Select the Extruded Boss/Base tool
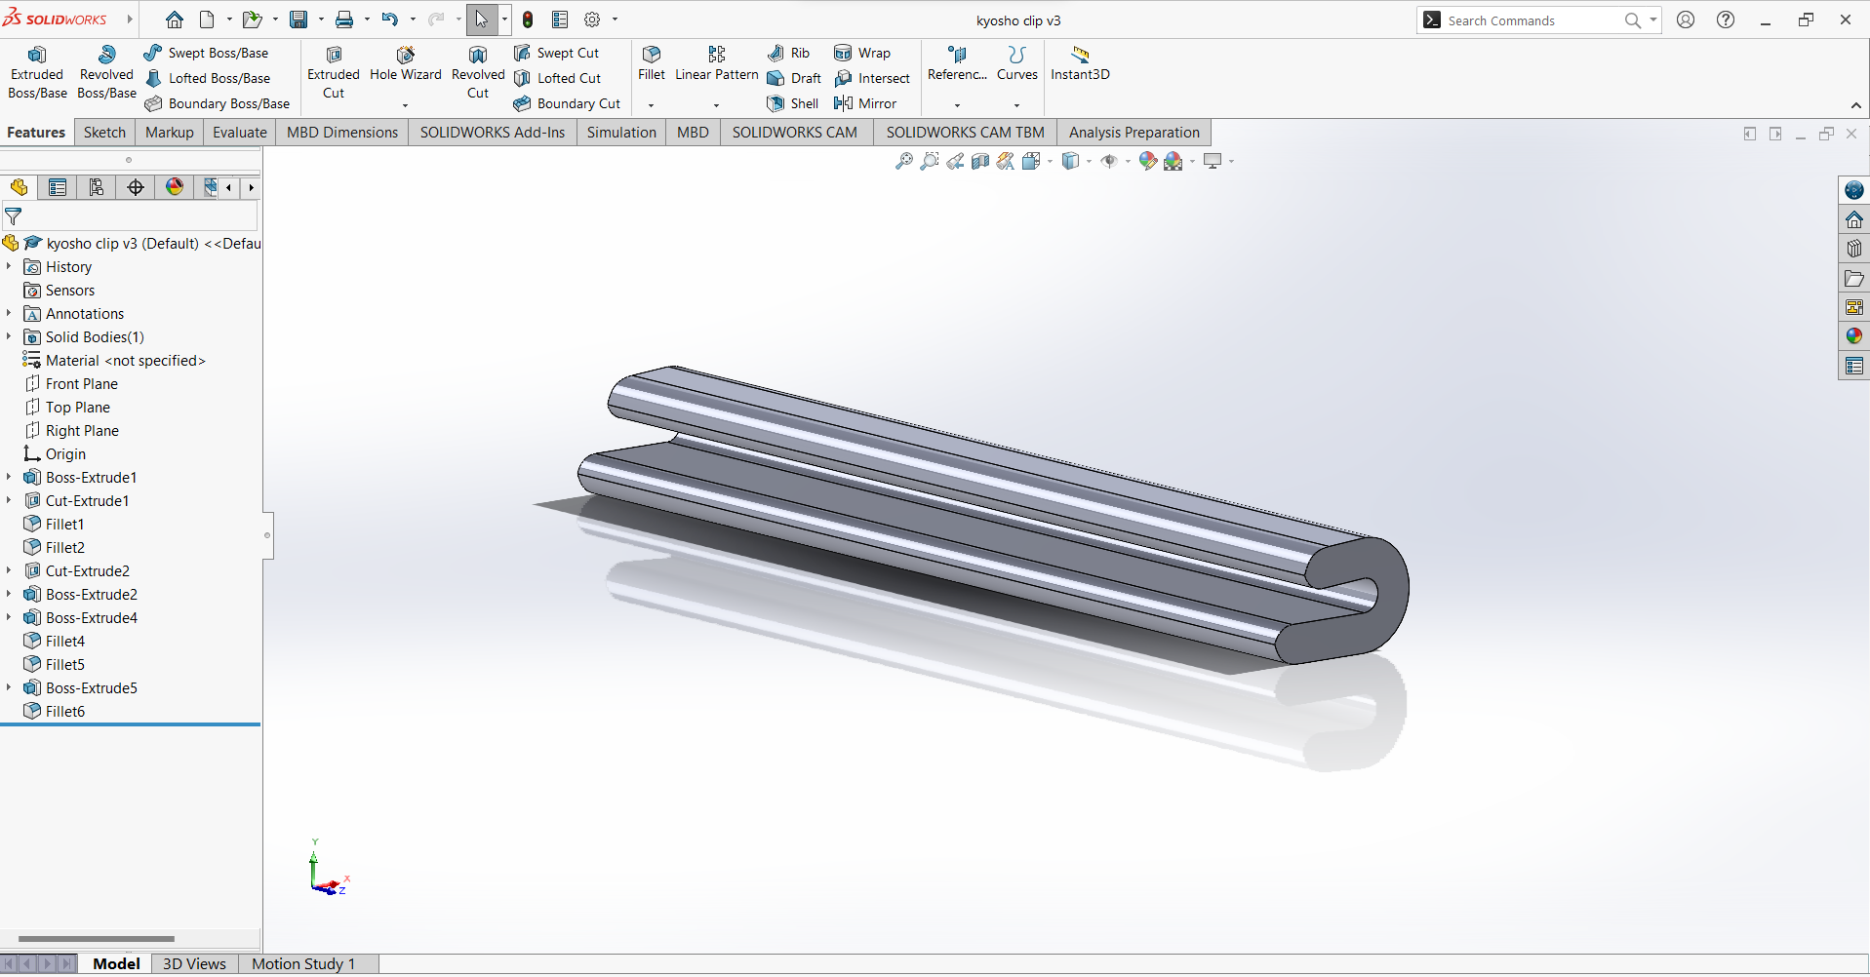The height and width of the screenshot is (977, 1870). click(37, 72)
